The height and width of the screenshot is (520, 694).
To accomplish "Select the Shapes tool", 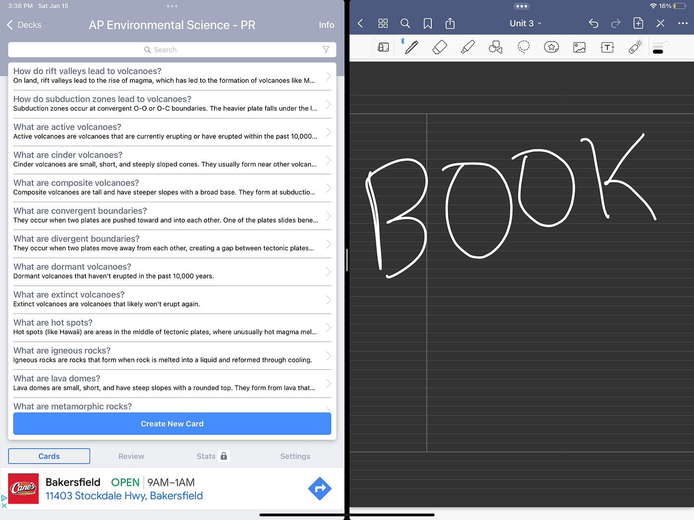I will coord(496,47).
